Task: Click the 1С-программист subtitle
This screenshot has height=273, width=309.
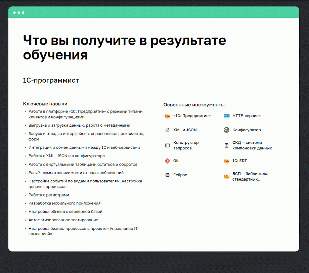Action: point(51,80)
